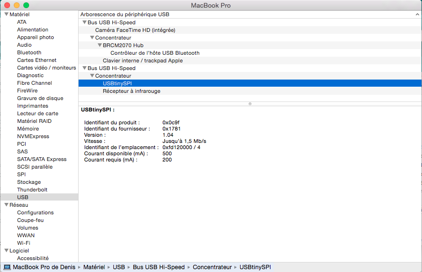Collapse the BRCM2070 Hub triangle

click(100, 45)
